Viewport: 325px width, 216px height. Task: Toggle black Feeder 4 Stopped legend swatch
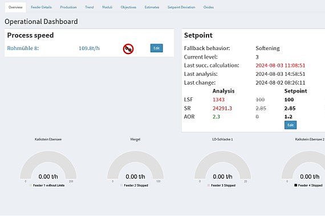pyautogui.click(x=296, y=185)
